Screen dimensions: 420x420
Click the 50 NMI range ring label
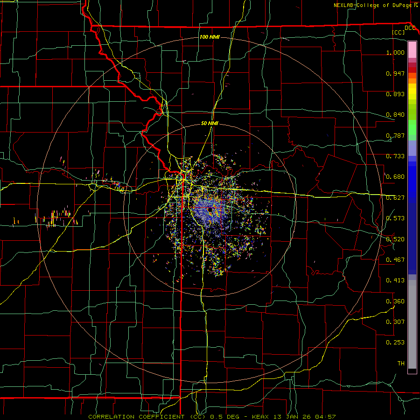210,123
